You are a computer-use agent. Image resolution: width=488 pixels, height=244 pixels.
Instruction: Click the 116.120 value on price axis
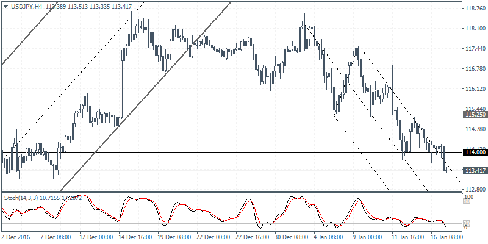(x=474, y=89)
